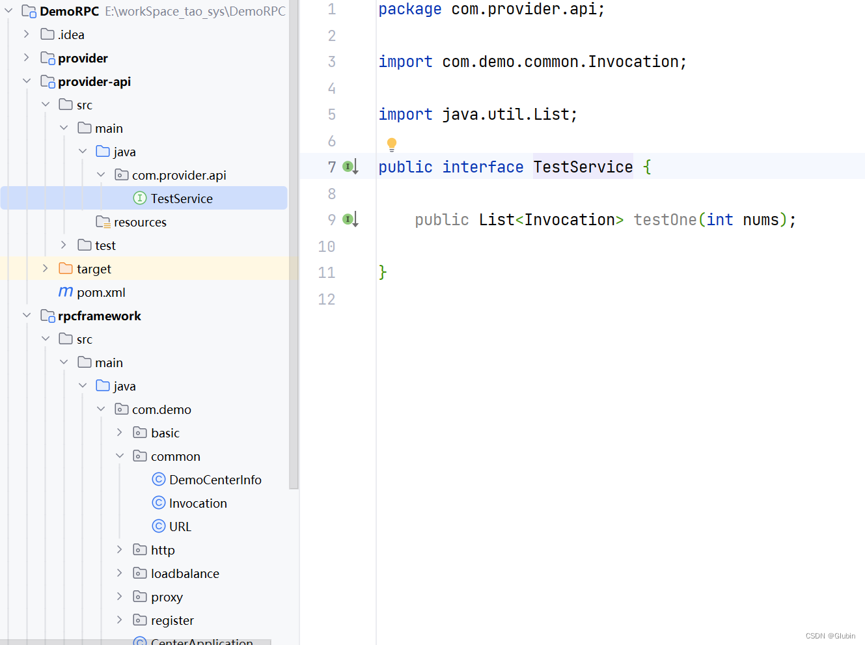Click the DemoCenterInfo class icon

tap(159, 479)
